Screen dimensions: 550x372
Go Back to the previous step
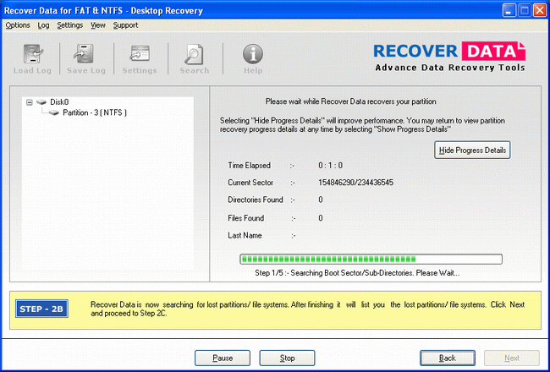click(448, 358)
